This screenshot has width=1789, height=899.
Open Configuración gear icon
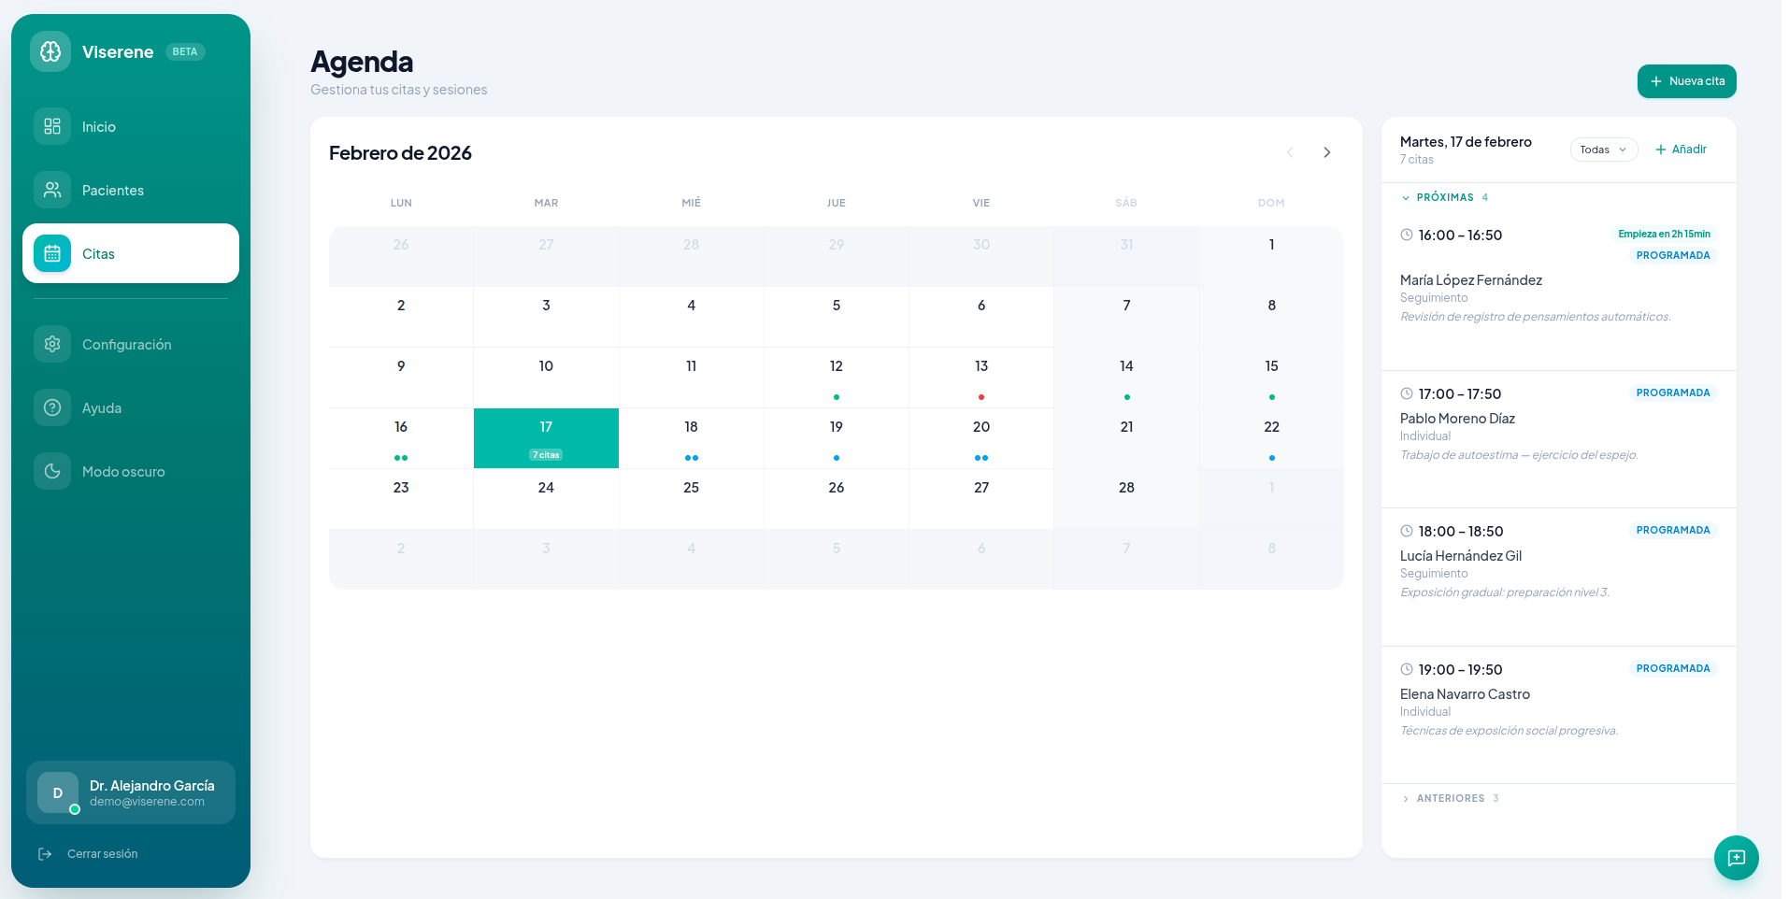point(52,344)
